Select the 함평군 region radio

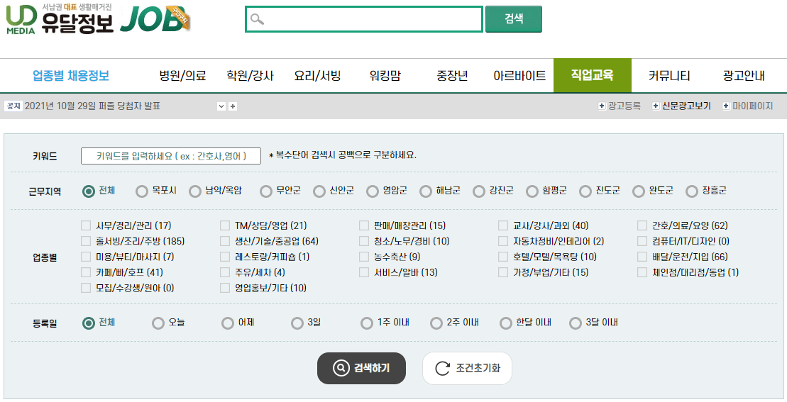coord(532,191)
